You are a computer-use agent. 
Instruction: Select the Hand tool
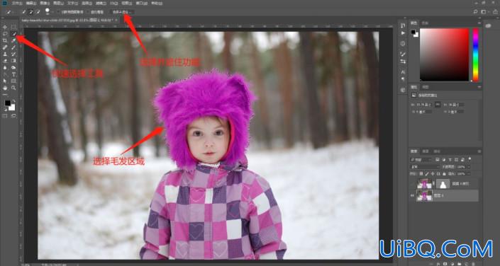coord(5,88)
